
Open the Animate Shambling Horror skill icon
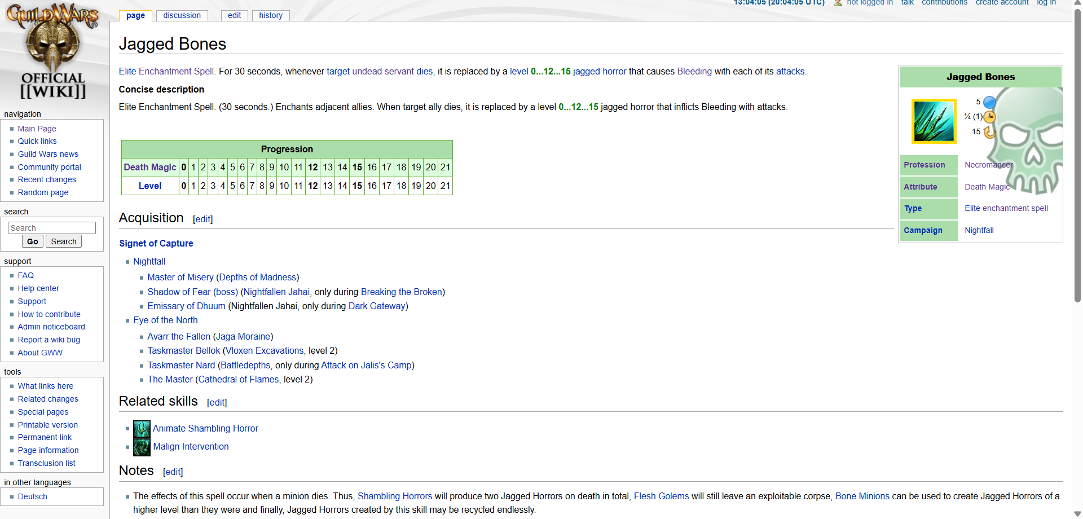[x=142, y=429]
